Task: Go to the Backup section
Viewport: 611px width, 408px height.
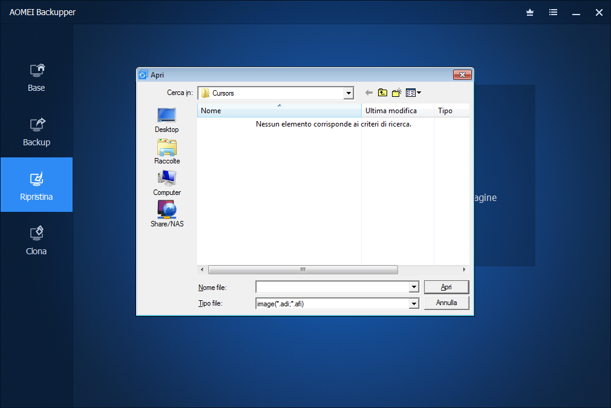Action: (36, 132)
